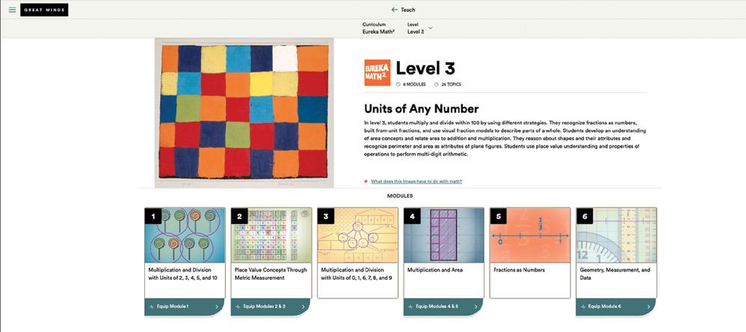This screenshot has height=332, width=746.
Task: Open the hamburger navigation menu
Action: 12,10
